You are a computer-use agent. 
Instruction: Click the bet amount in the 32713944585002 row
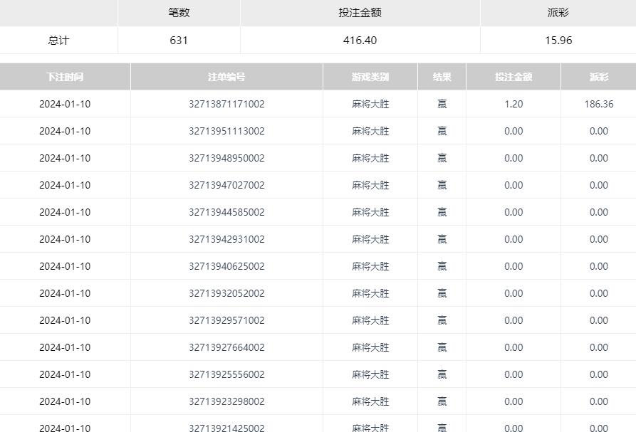514,212
